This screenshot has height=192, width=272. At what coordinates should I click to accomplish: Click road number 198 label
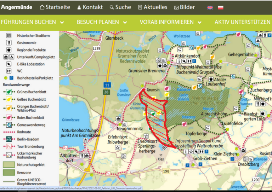(166, 171)
